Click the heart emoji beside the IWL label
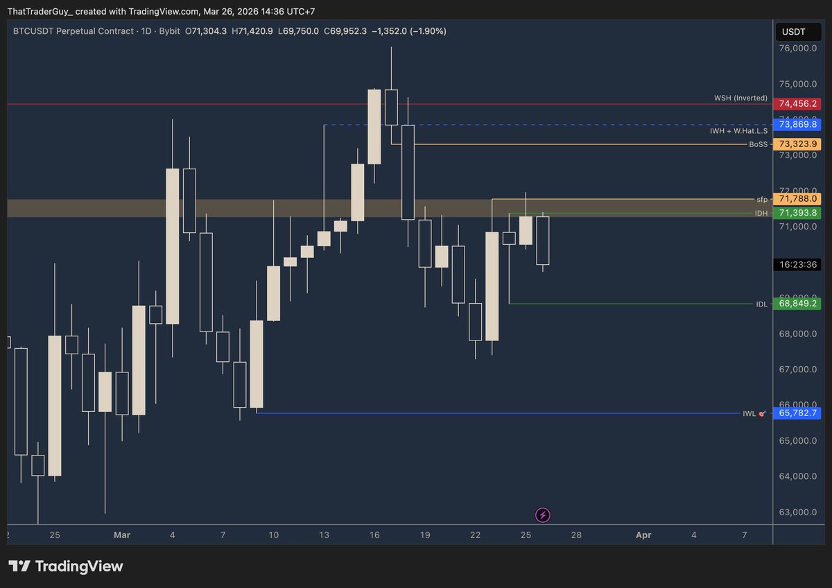Image resolution: width=832 pixels, height=588 pixels. [x=763, y=413]
